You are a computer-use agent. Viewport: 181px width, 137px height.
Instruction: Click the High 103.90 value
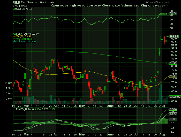[x=77, y=5]
